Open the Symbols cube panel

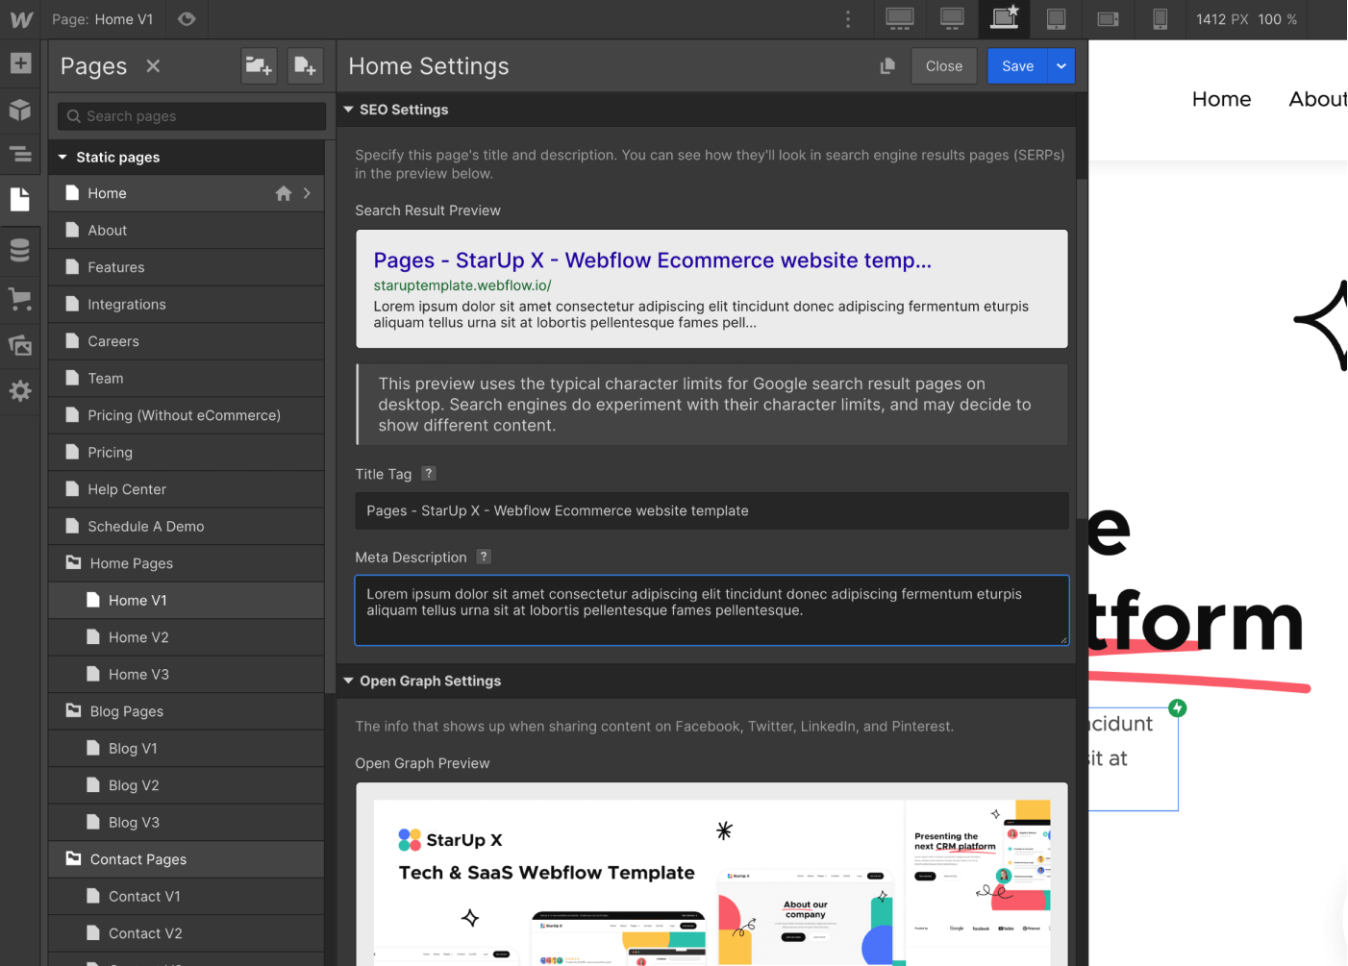[x=20, y=109]
